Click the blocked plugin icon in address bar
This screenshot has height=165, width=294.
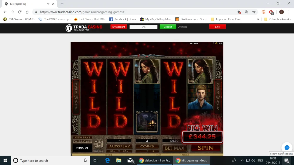tap(239, 12)
